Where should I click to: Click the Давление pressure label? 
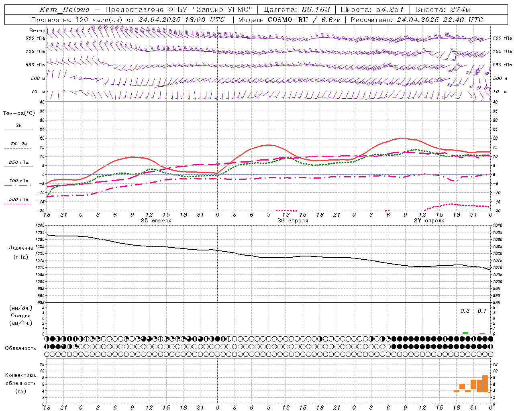[20, 248]
